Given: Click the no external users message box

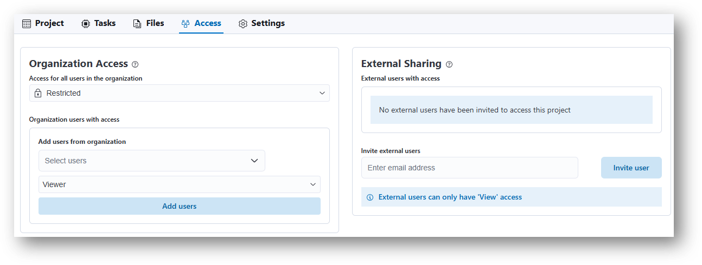Looking at the screenshot, I should point(512,110).
